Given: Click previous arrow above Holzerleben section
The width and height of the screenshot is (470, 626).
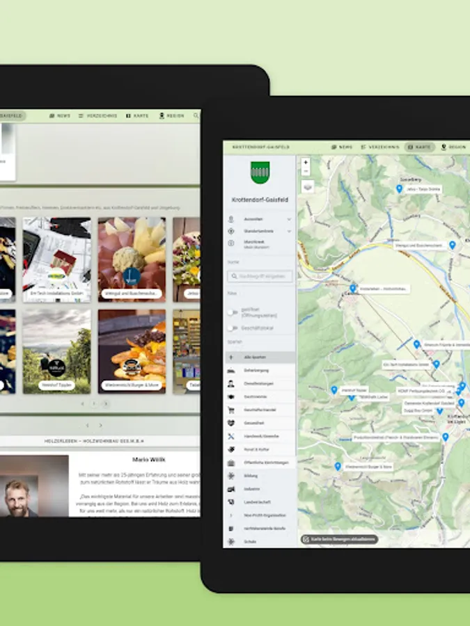Looking at the screenshot, I should (x=88, y=426).
